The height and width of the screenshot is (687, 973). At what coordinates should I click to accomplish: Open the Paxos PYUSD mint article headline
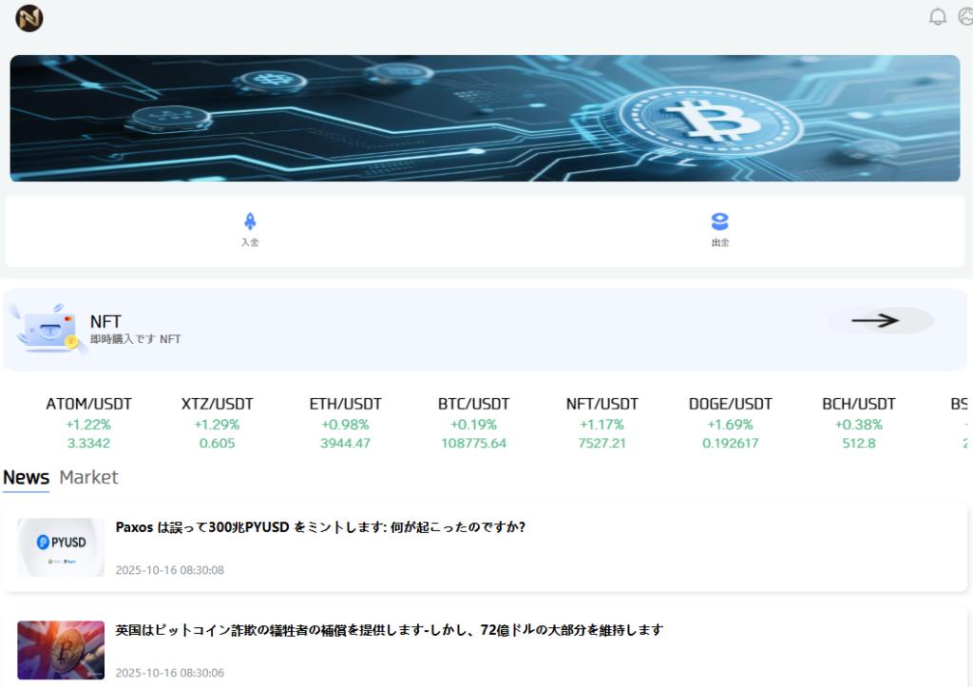[x=320, y=527]
